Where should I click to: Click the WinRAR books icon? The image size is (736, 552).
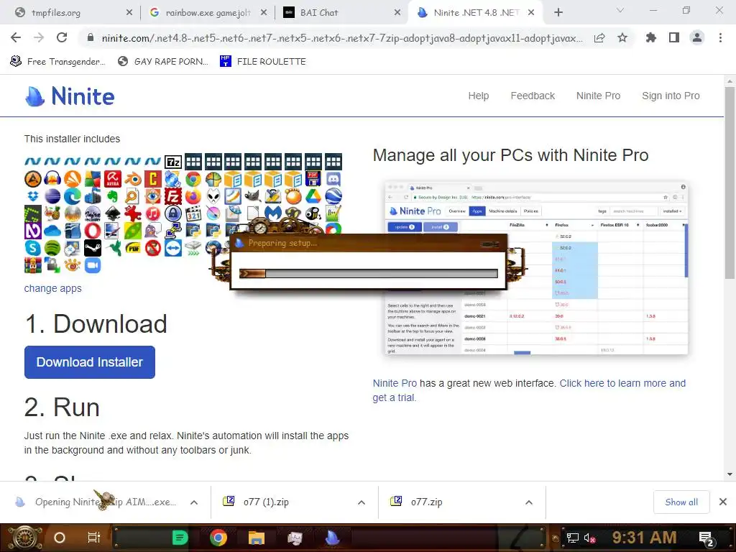click(33, 265)
